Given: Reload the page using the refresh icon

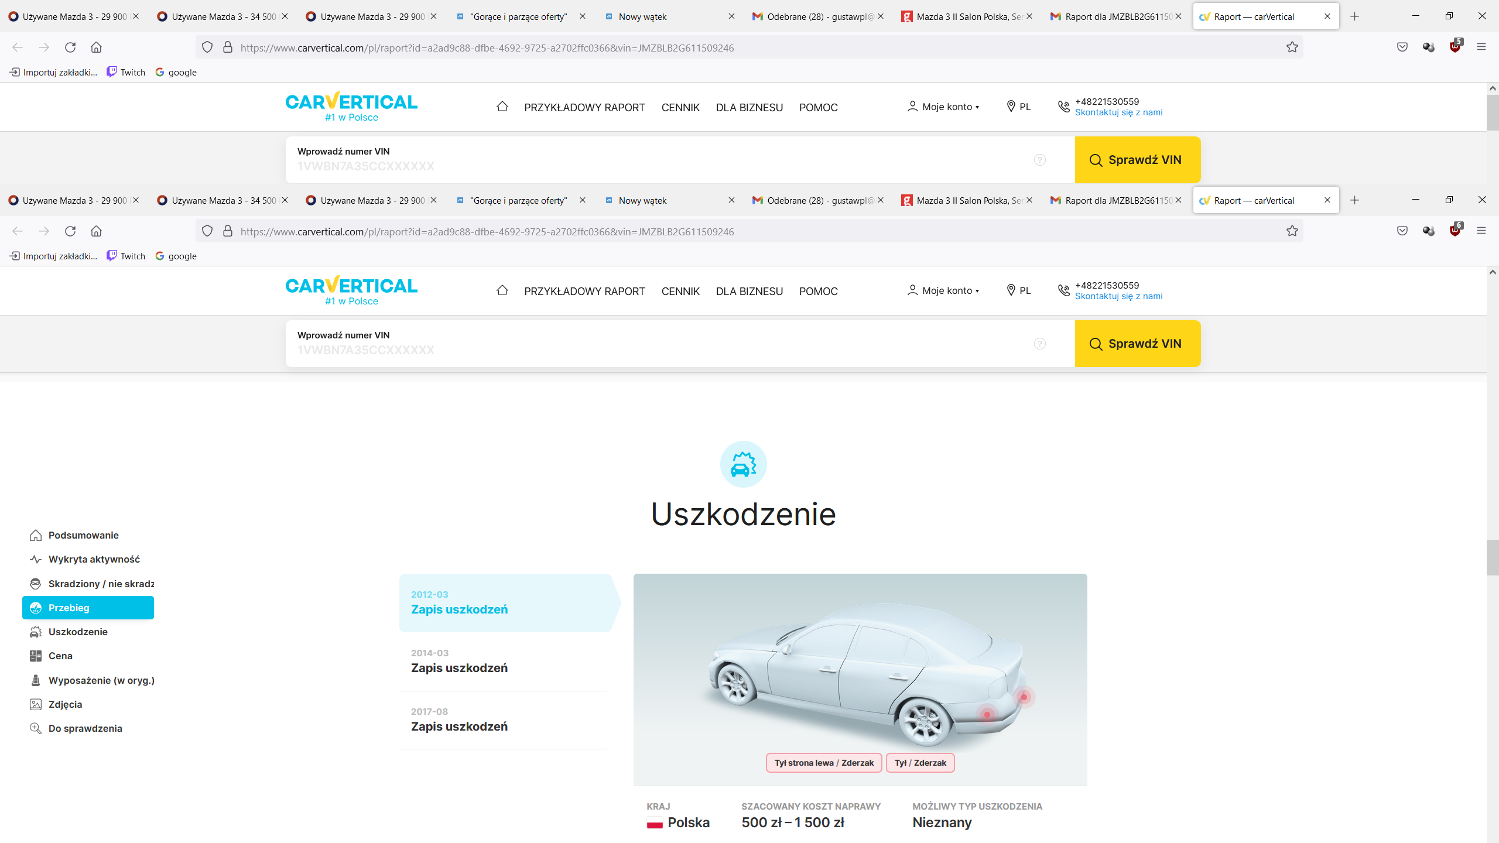Looking at the screenshot, I should click(70, 231).
